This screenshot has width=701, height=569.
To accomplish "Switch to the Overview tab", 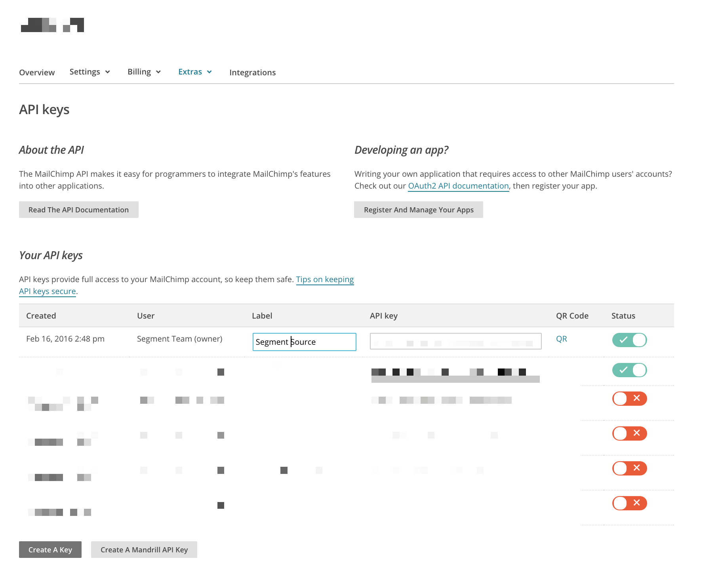I will tap(37, 72).
